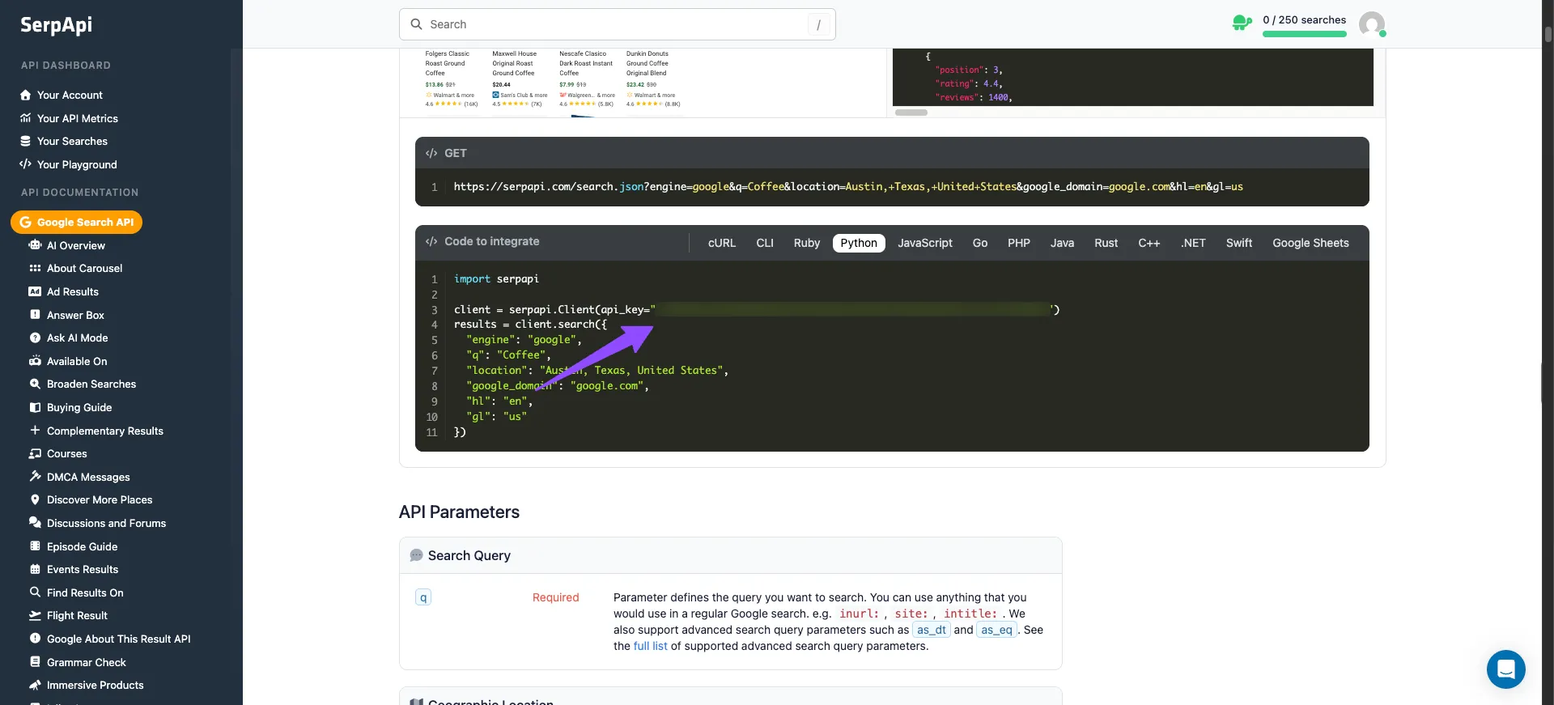Click the Ad Results icon
The image size is (1554, 705).
35,291
